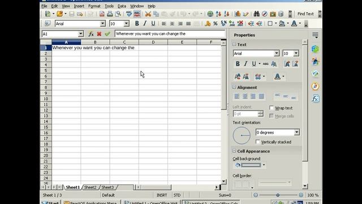Viewport: 362px width, 204px height.
Task: Toggle Italic in Properties sidebar
Action: click(x=245, y=64)
